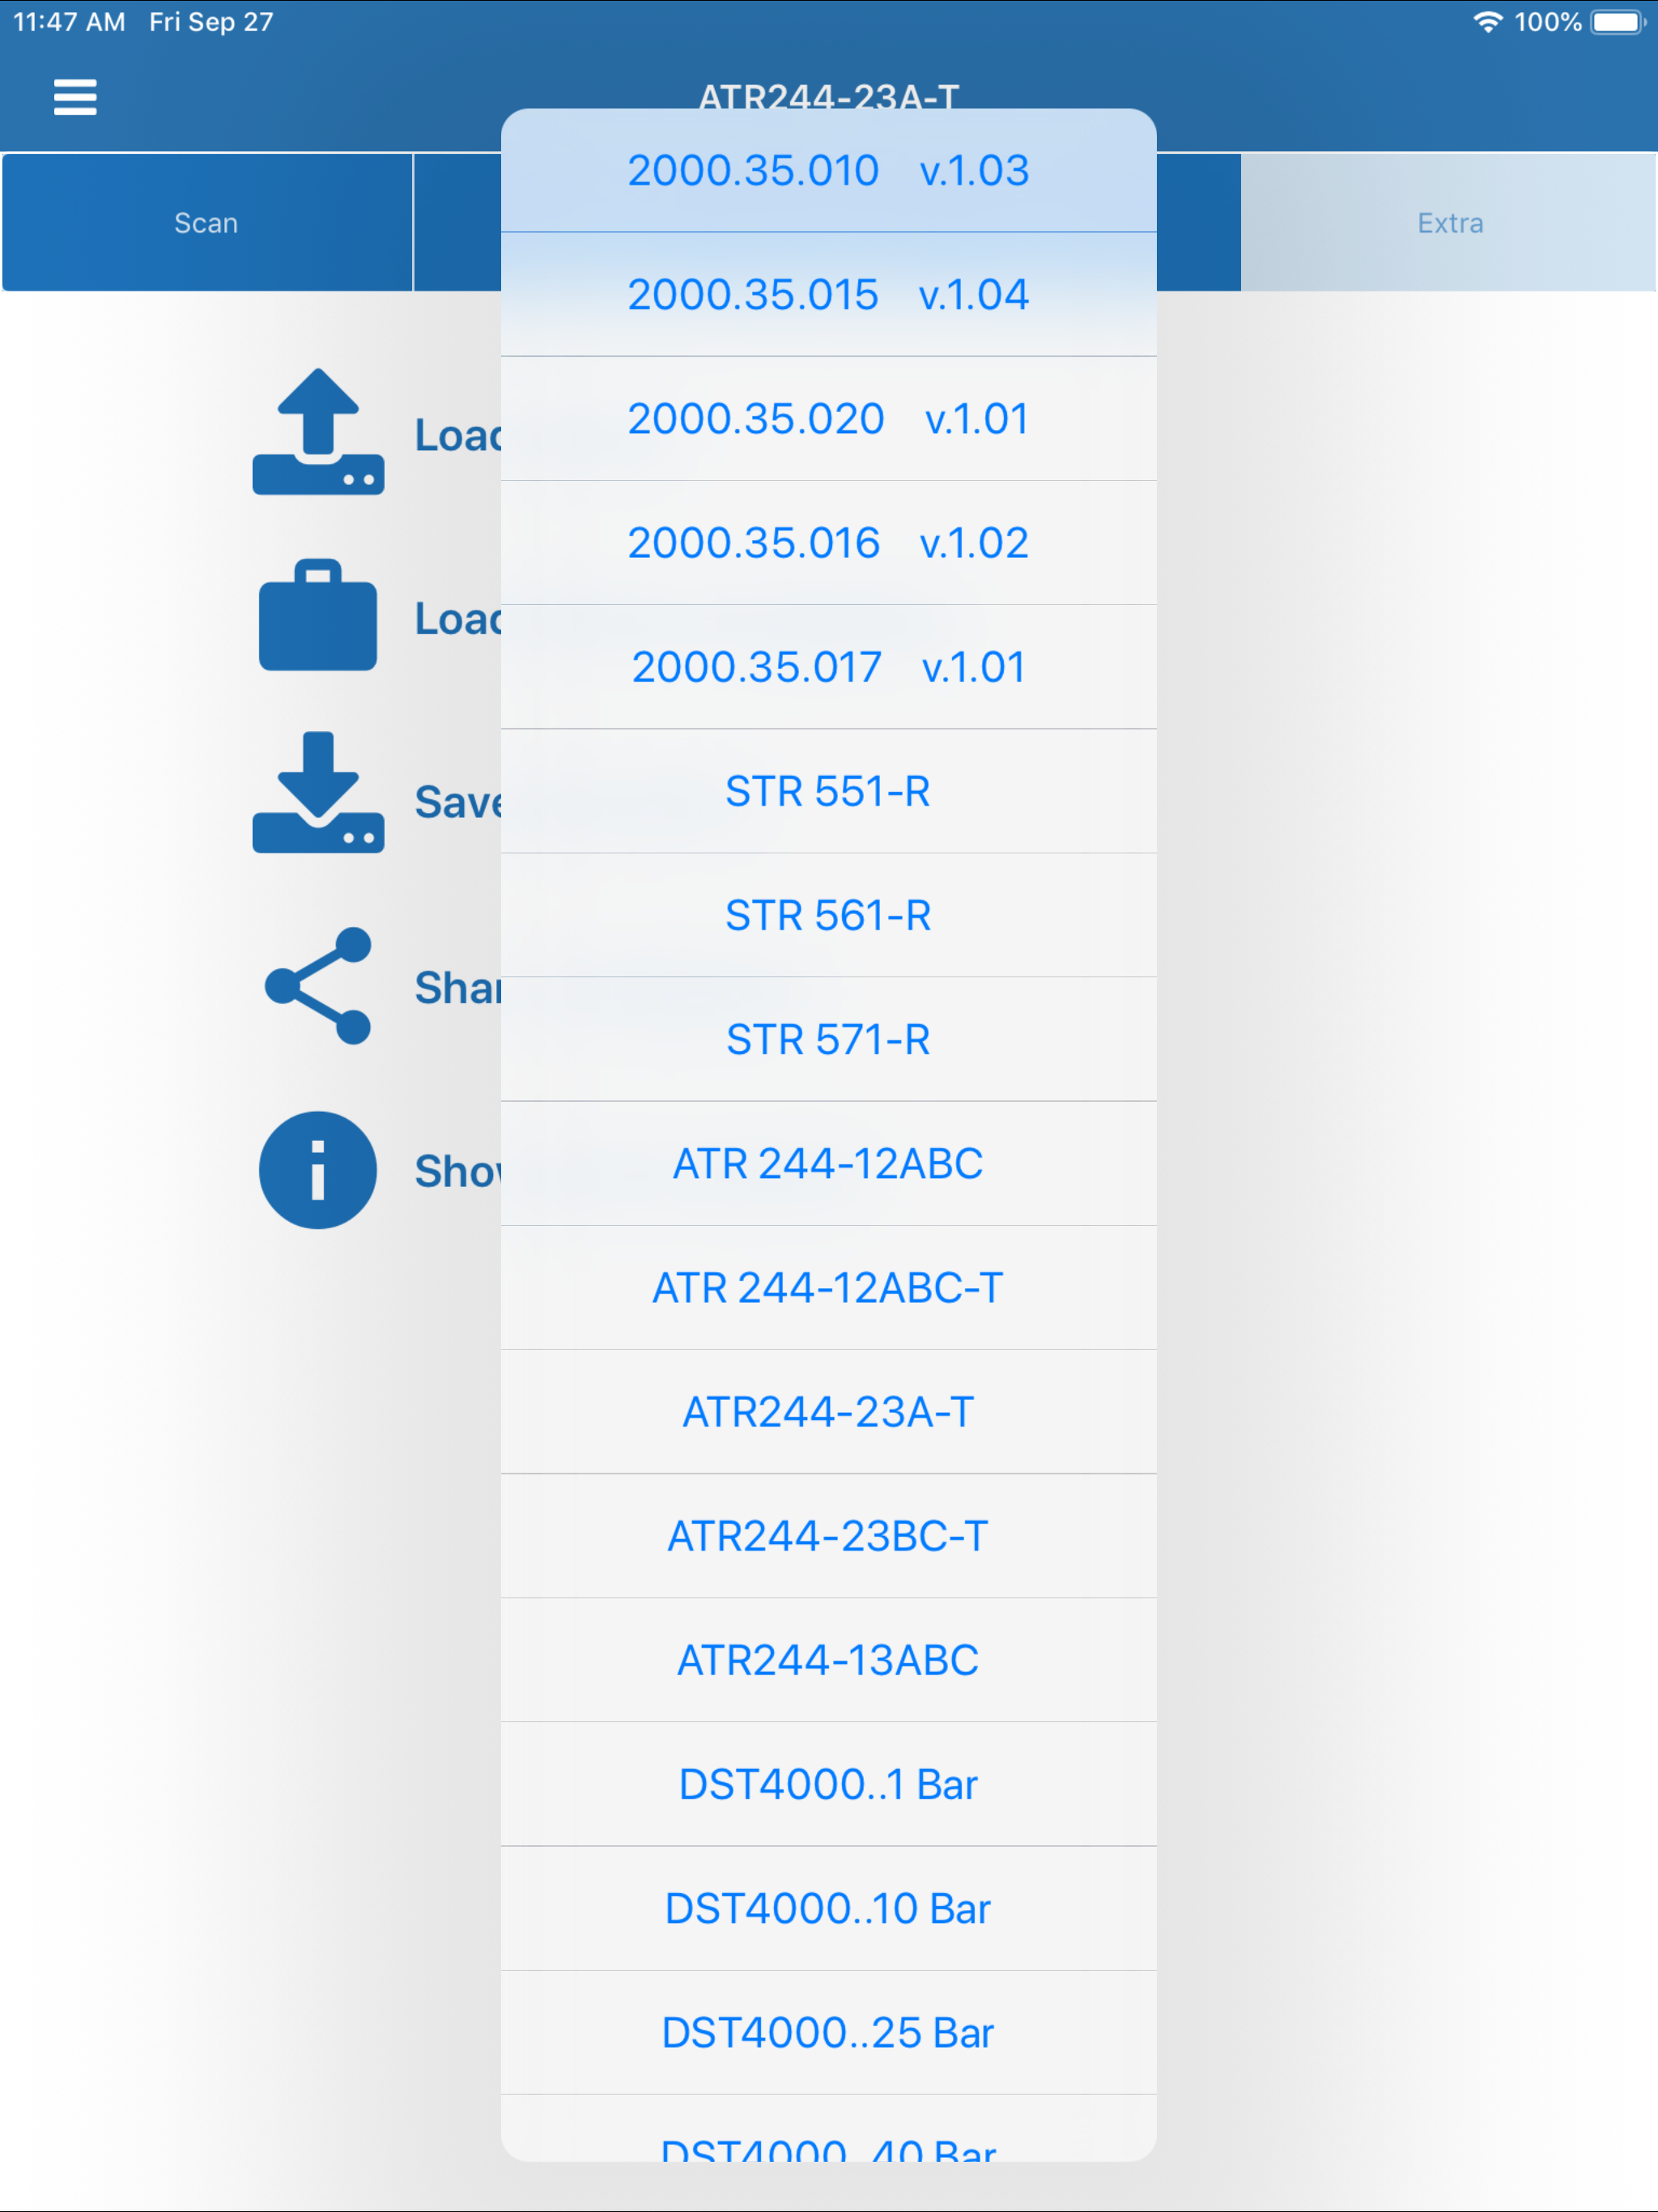Select ATR244-23A-T in the list
1658x2212 pixels.
point(828,1412)
